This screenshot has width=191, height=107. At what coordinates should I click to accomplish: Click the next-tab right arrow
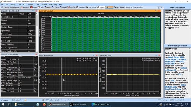(161, 8)
